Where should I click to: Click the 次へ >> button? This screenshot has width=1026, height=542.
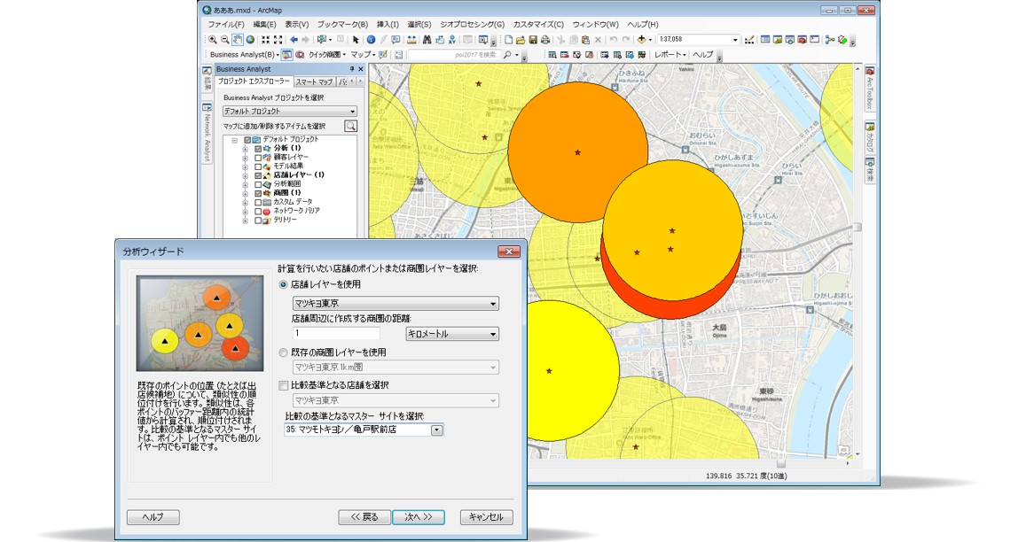418,517
